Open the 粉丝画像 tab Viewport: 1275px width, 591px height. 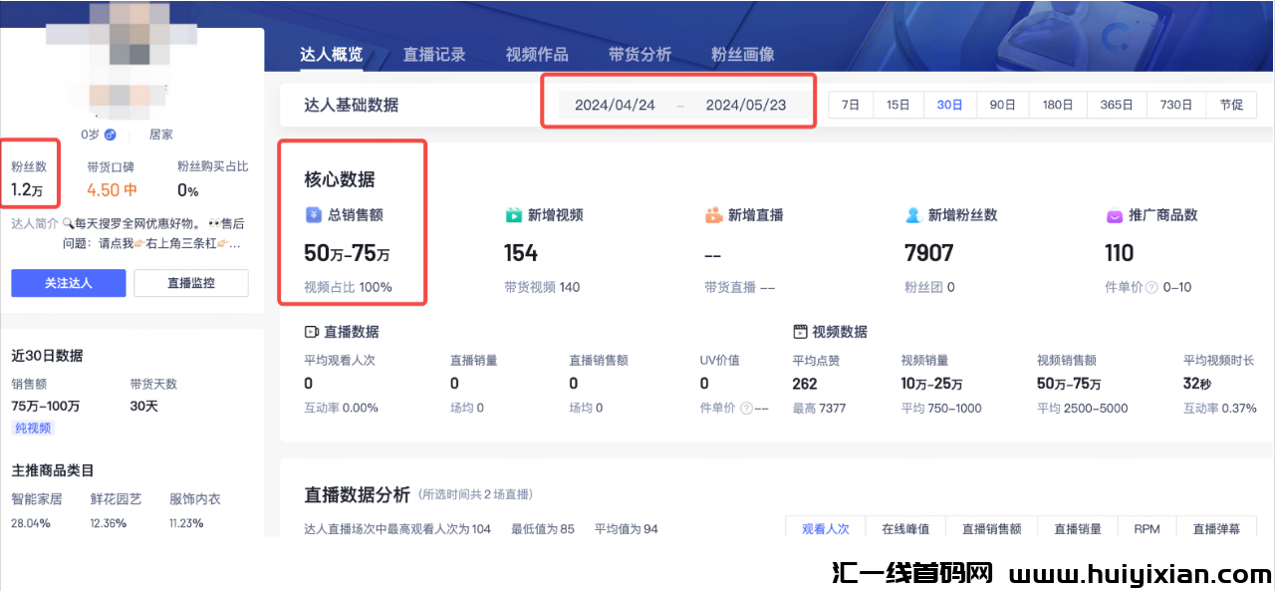(743, 54)
